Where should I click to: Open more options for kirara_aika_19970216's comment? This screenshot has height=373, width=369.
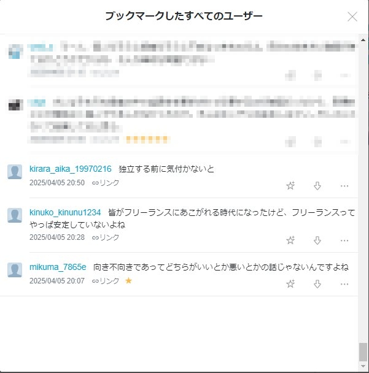344,186
